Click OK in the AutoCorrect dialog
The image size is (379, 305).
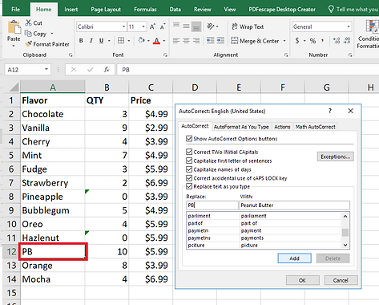pyautogui.click(x=302, y=280)
